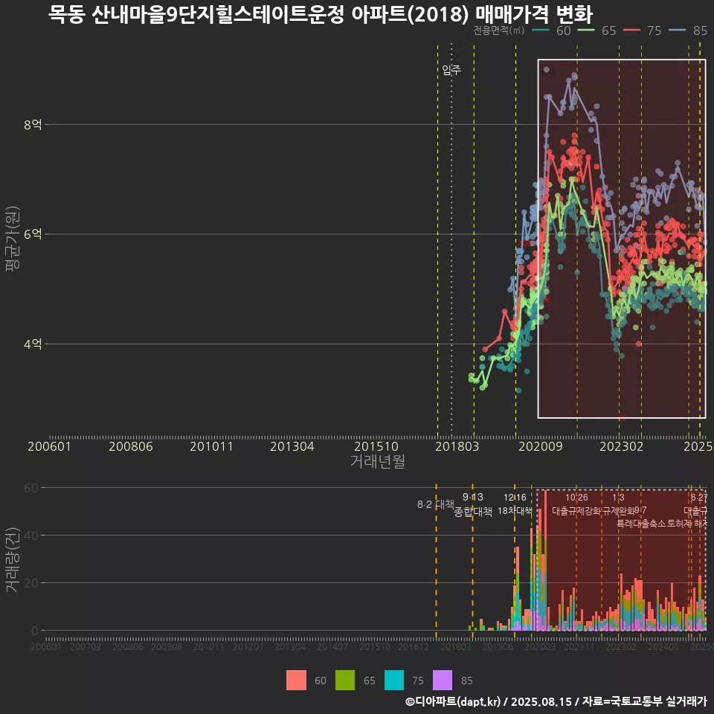Click the red 60 swatch in bottom legend
This screenshot has width=714, height=714.
coord(296,681)
